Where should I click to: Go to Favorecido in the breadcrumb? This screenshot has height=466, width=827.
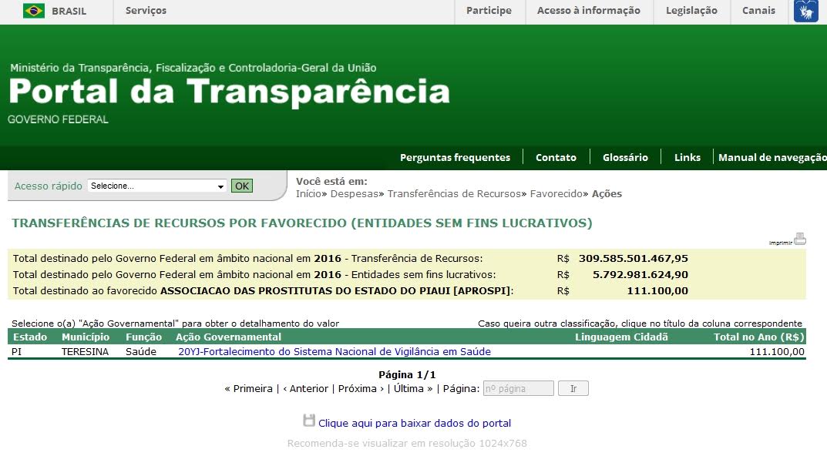click(556, 193)
